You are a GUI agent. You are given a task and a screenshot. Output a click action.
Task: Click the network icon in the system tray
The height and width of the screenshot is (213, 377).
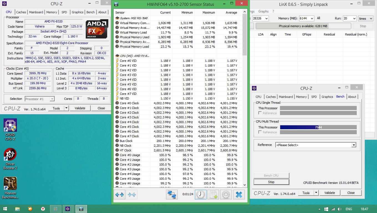click(x=333, y=209)
